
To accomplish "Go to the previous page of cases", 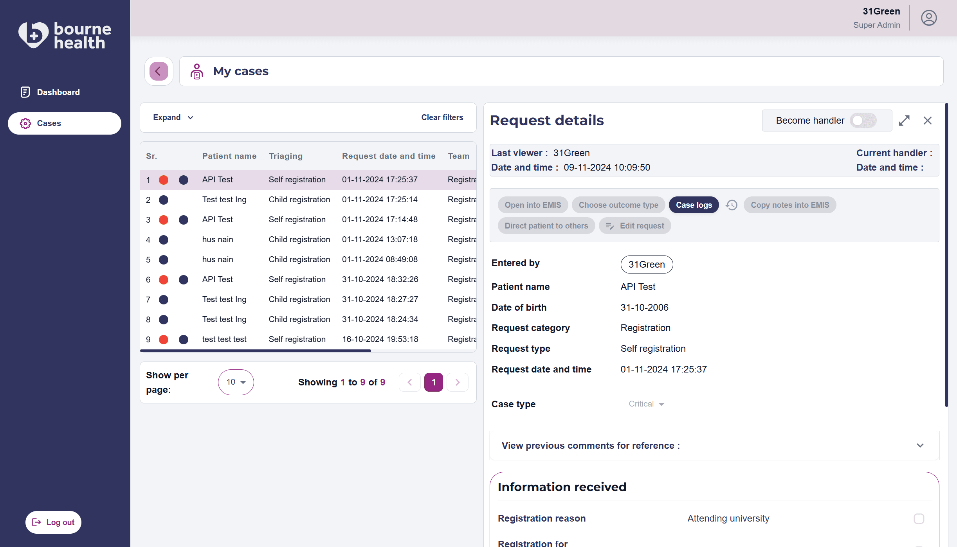I will [x=410, y=382].
